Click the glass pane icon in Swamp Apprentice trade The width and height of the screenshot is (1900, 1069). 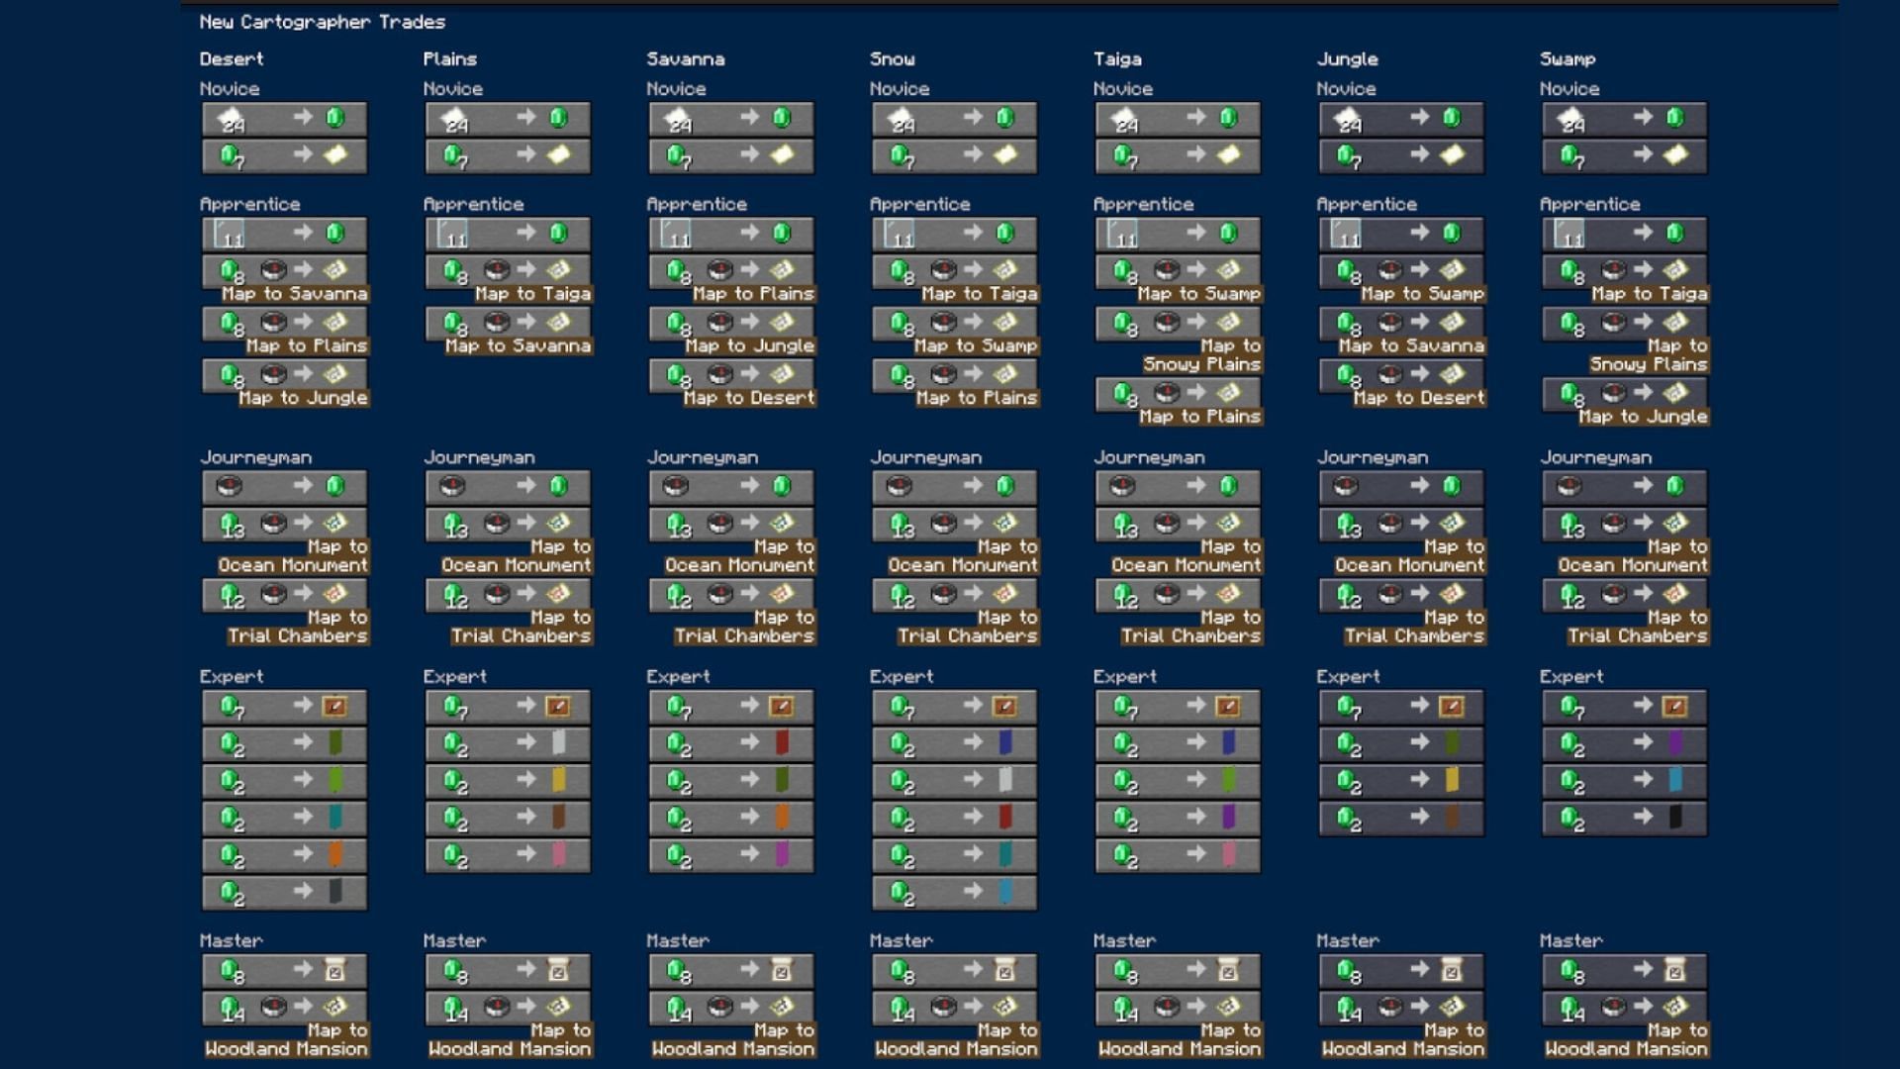pos(1569,234)
